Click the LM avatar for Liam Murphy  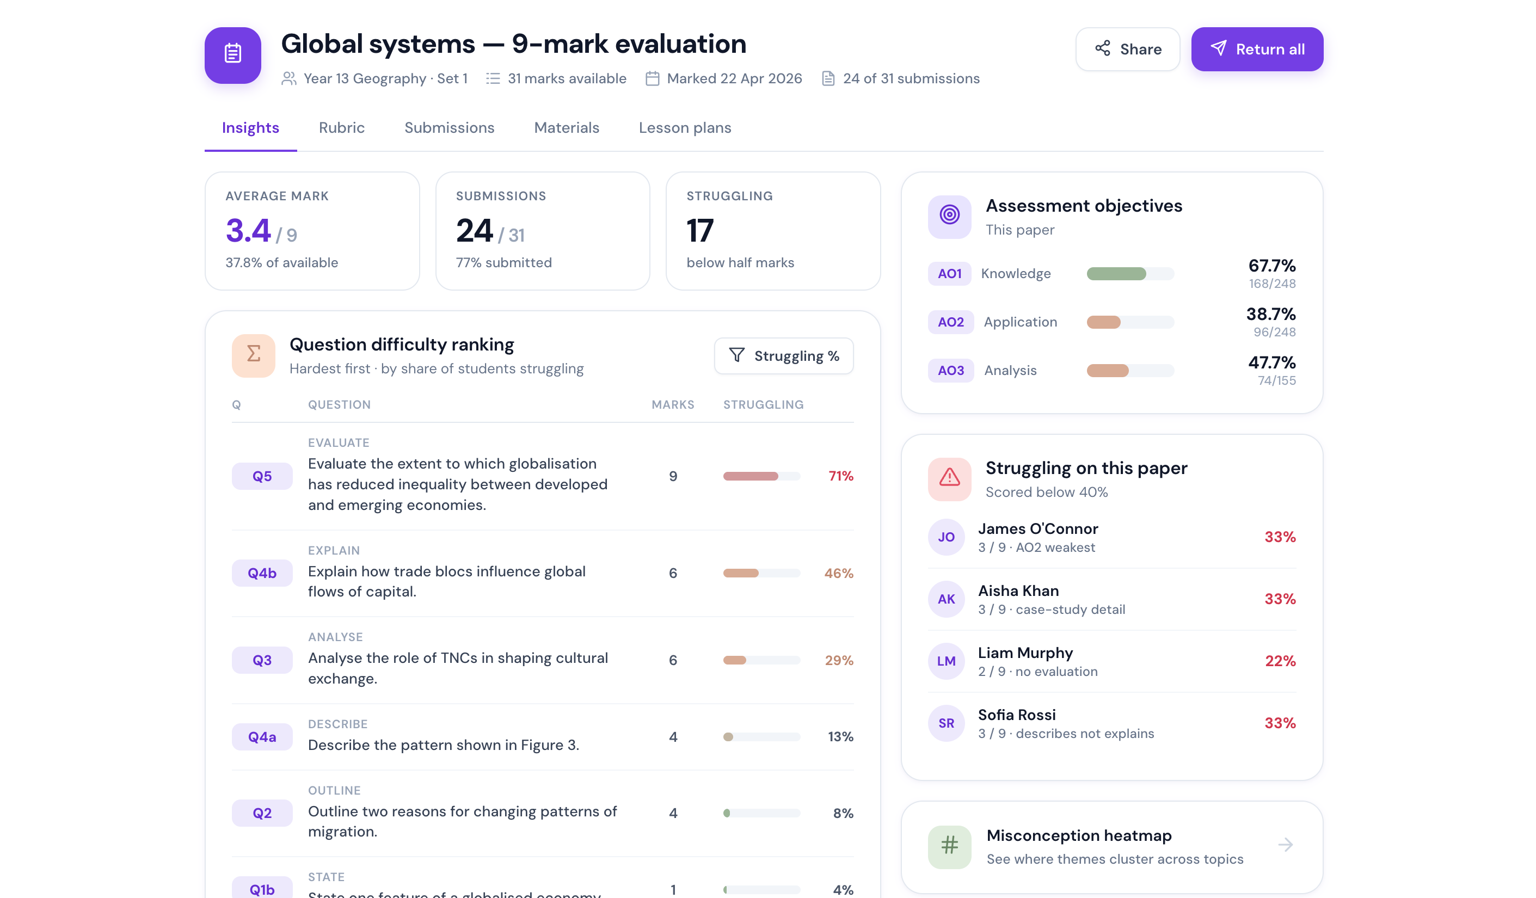point(947,661)
